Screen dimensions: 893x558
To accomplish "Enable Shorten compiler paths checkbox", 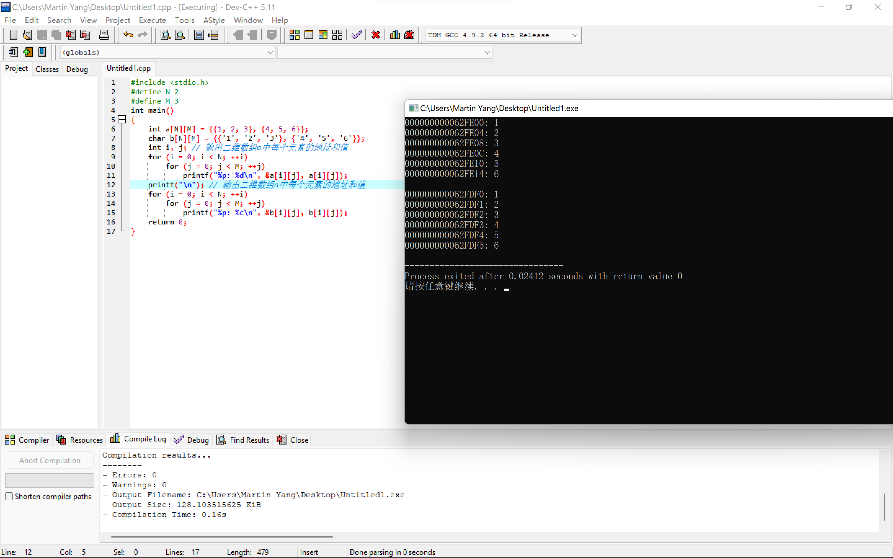I will point(9,496).
